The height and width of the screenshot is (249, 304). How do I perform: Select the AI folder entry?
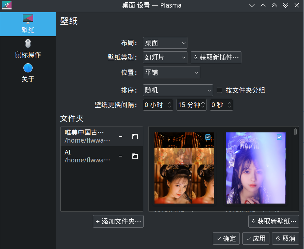point(101,156)
